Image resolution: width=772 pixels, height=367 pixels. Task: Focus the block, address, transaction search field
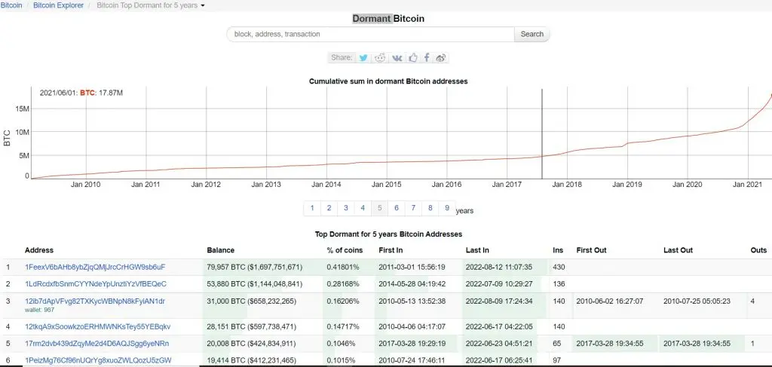370,34
